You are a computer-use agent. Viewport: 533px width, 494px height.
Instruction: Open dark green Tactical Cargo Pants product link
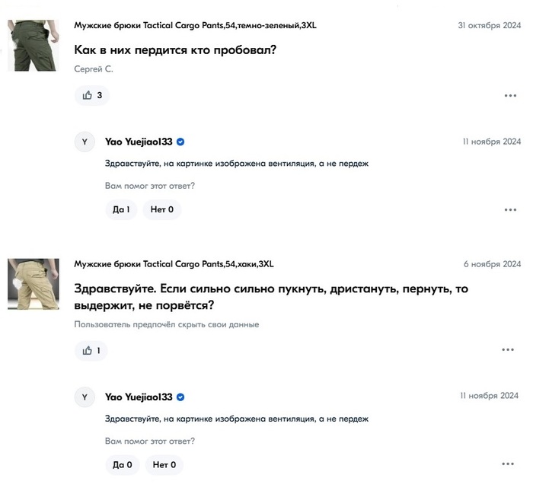pyautogui.click(x=195, y=25)
